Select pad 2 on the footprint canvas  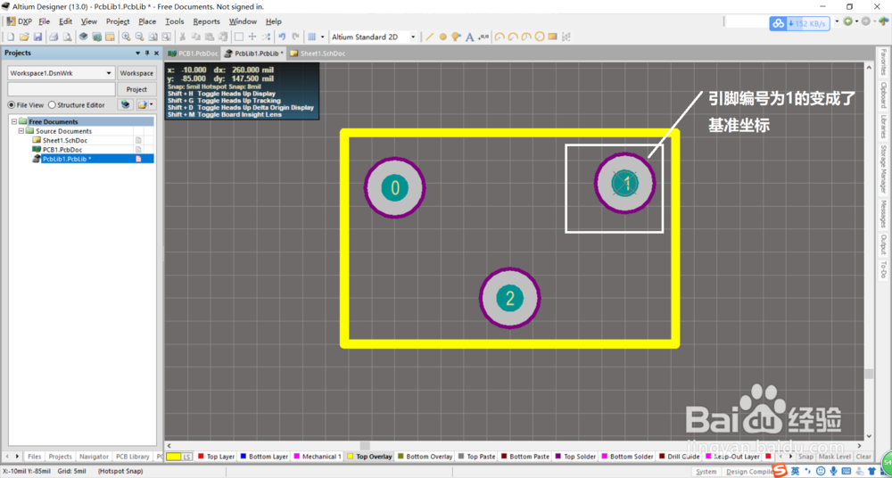509,298
